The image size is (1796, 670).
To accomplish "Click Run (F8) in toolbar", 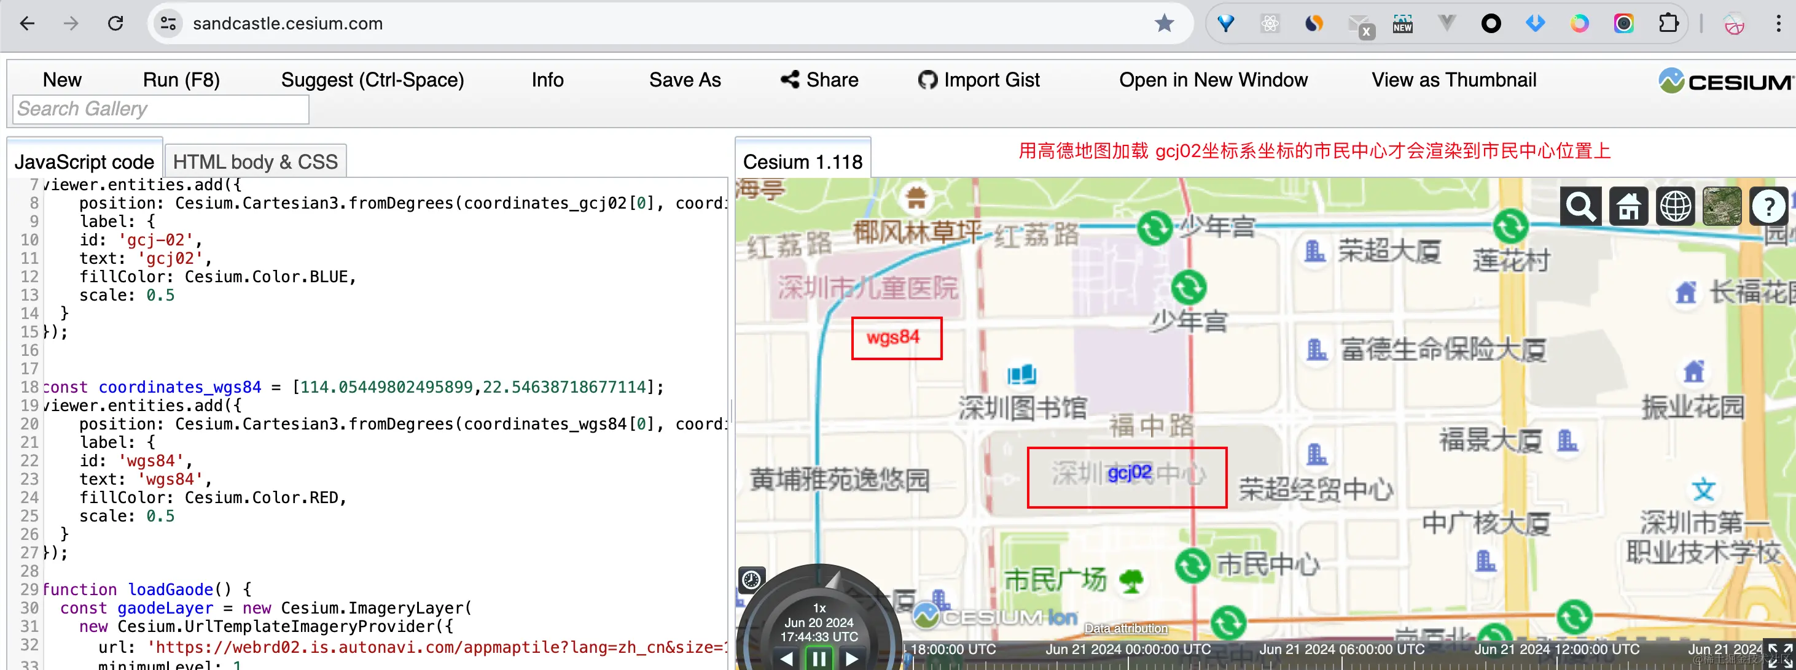I will point(181,80).
